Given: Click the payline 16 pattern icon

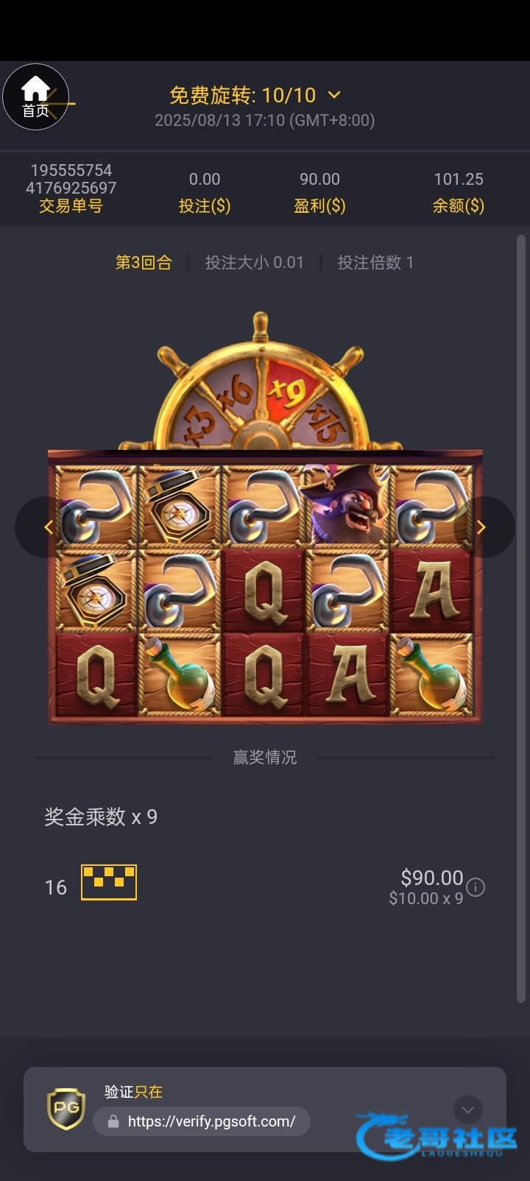Looking at the screenshot, I should (x=109, y=882).
